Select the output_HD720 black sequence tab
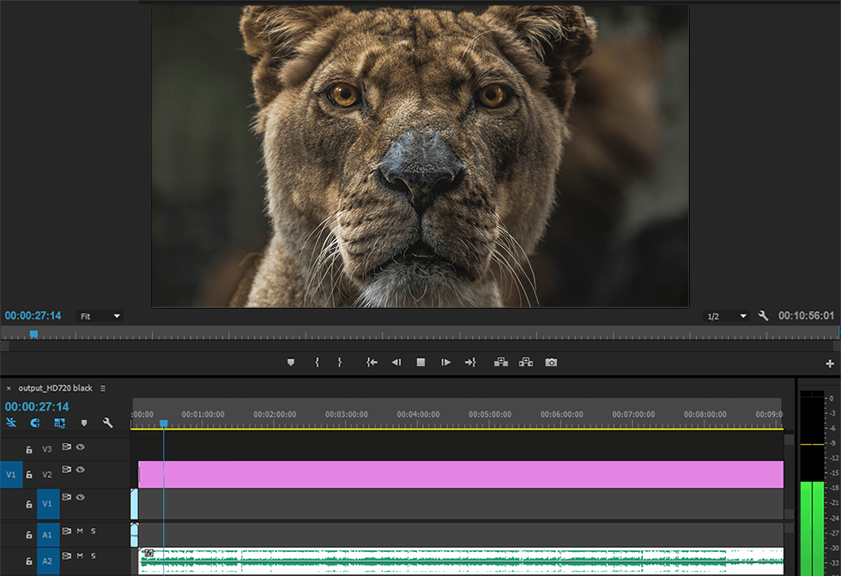The image size is (841, 576). click(x=55, y=388)
